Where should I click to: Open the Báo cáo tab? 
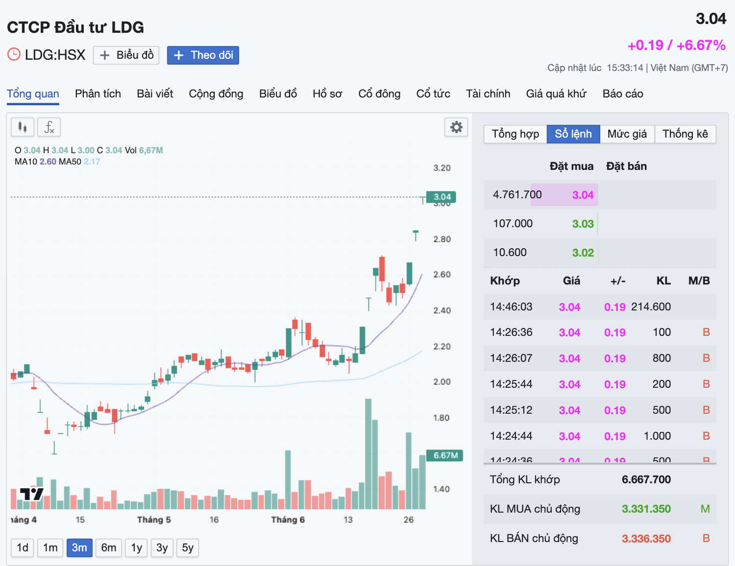623,94
